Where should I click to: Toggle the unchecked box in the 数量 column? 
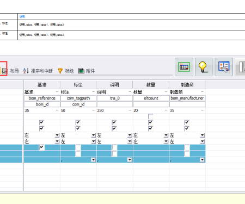pyautogui.click(x=151, y=116)
